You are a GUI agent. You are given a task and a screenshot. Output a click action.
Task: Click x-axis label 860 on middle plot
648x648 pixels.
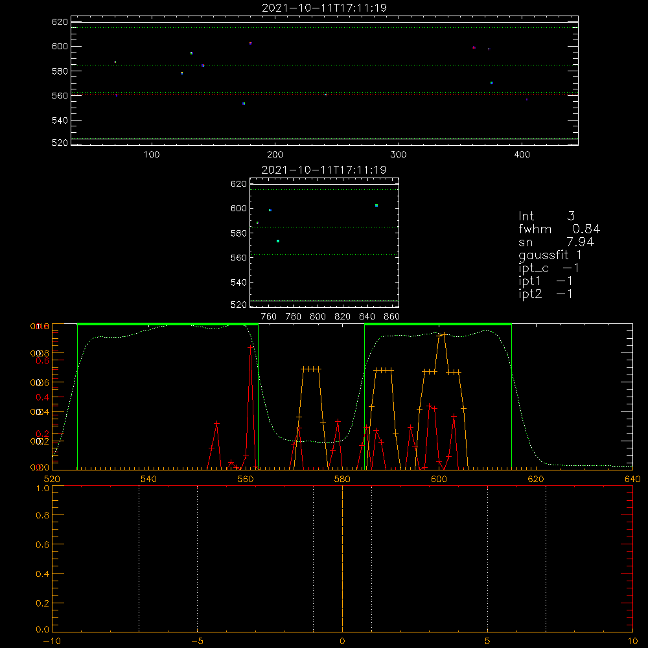click(391, 317)
